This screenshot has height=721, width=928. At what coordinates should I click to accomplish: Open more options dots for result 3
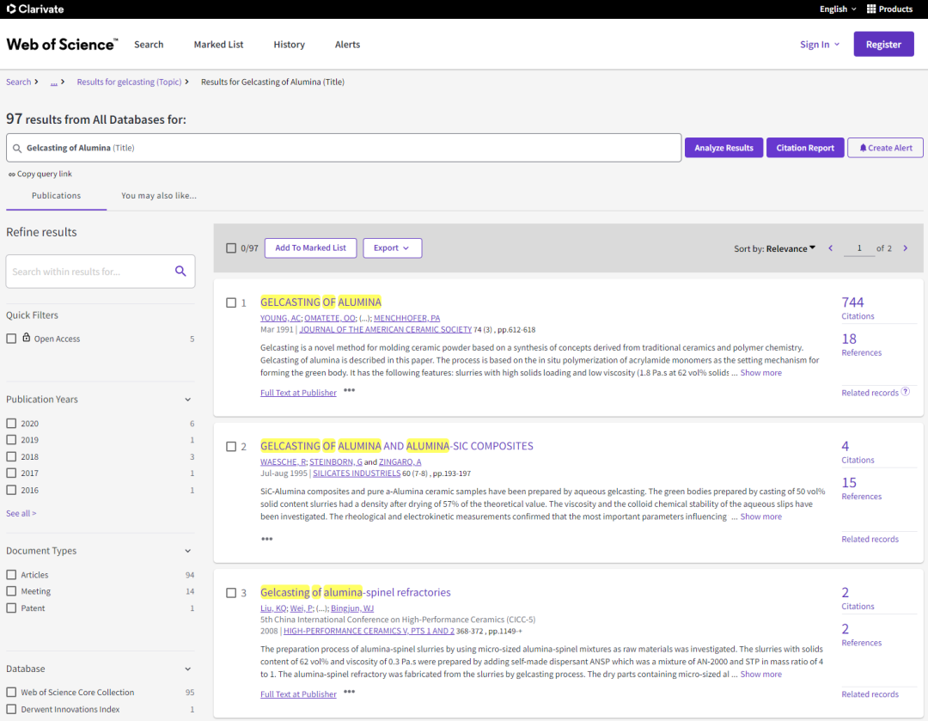coord(349,692)
